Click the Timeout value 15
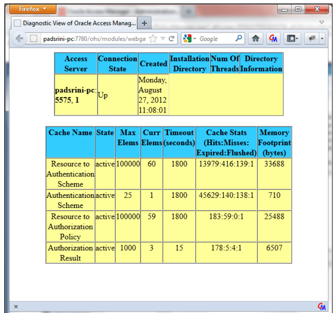Image resolution: width=333 pixels, height=313 pixels. pyautogui.click(x=179, y=248)
